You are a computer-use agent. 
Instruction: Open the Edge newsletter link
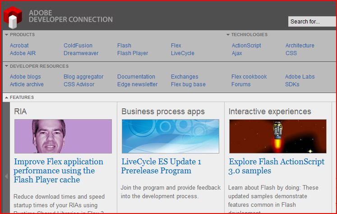137,84
